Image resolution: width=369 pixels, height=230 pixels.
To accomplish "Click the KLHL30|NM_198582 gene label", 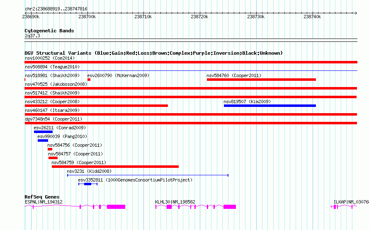I will click(x=175, y=202).
